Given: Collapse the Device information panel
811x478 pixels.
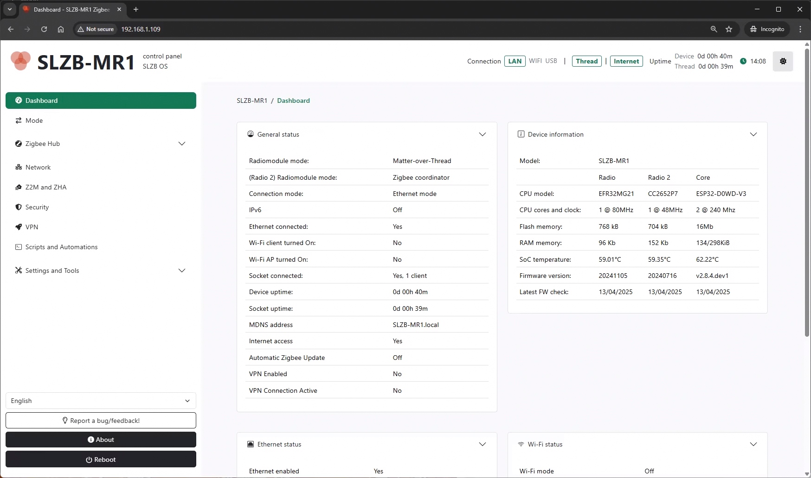Looking at the screenshot, I should tap(753, 134).
